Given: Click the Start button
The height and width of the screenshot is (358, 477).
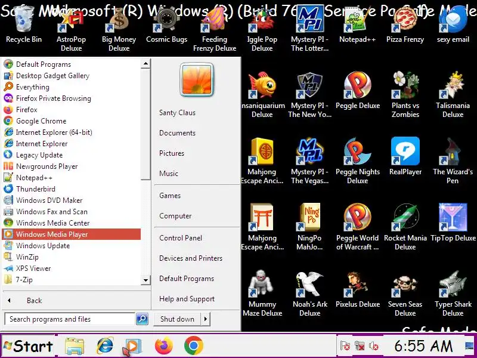Looking at the screenshot, I should click(x=28, y=346).
